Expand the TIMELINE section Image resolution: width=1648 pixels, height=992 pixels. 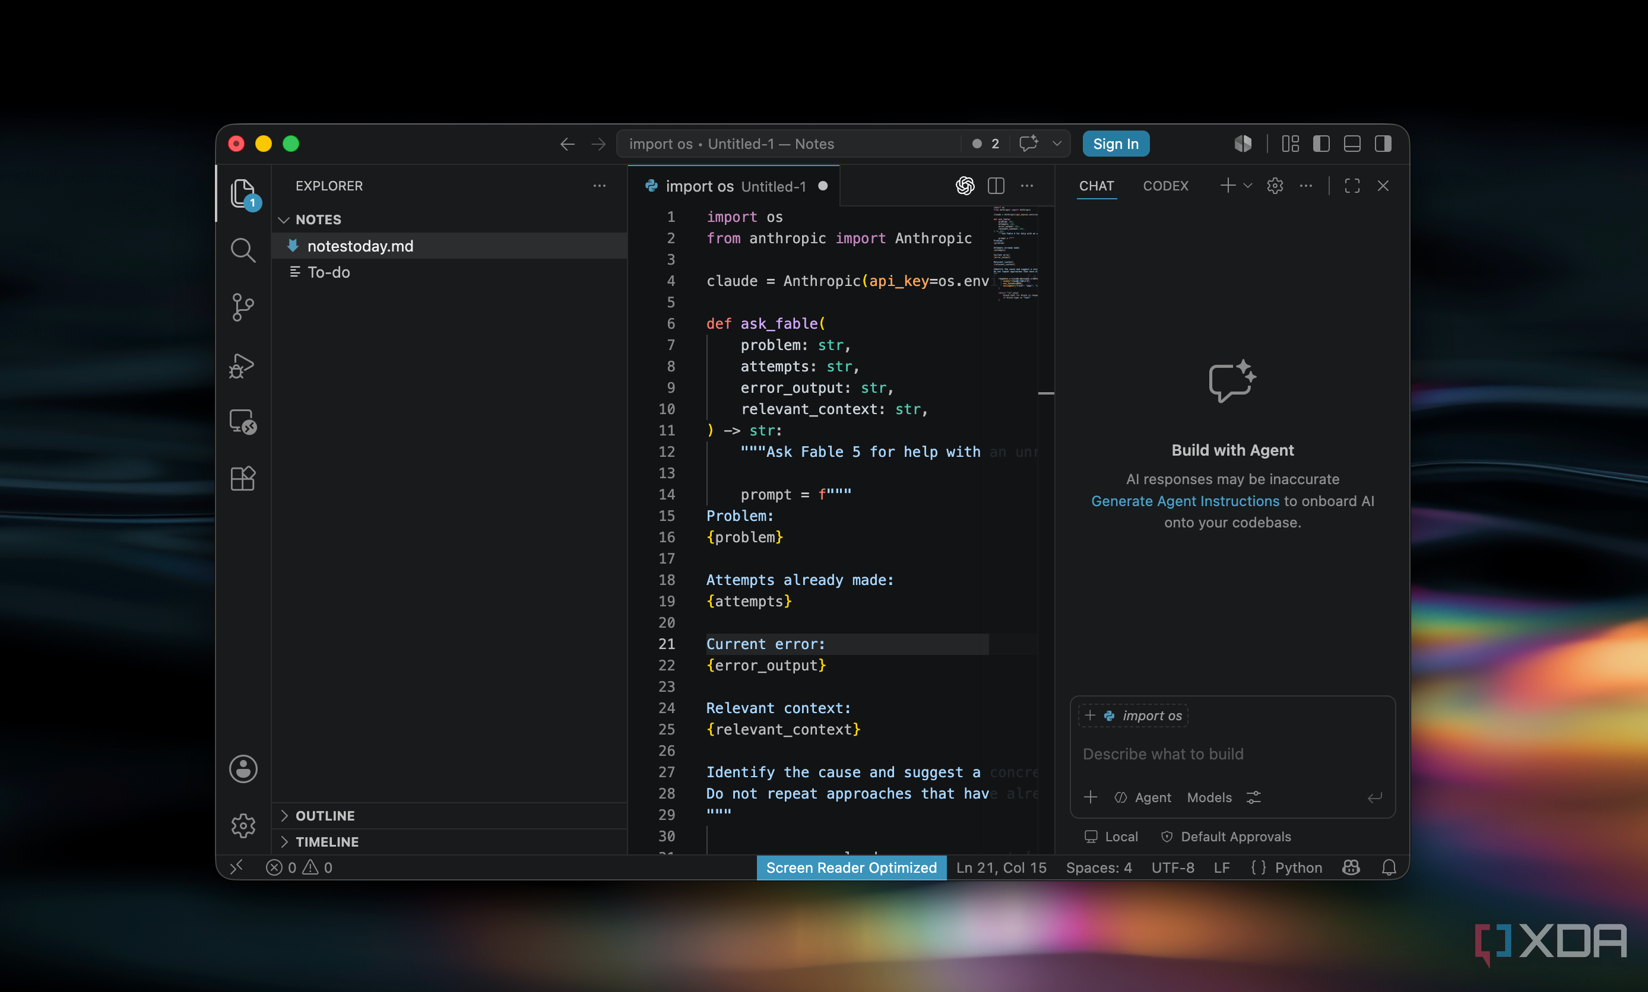(449, 841)
